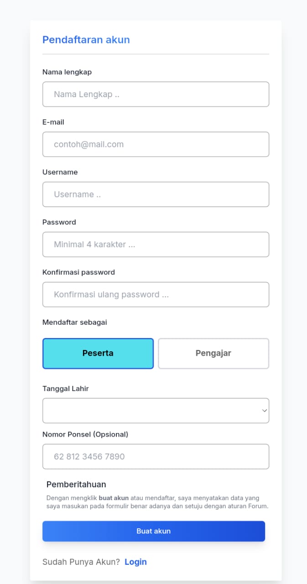The width and height of the screenshot is (307, 584).
Task: Click the "Nomor Ponsel (Opsional)" label
Action: [85, 434]
